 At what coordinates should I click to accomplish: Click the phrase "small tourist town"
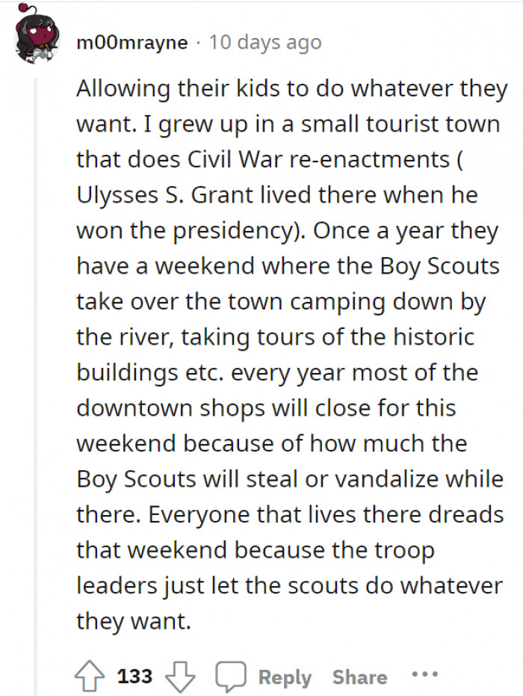[x=400, y=124]
